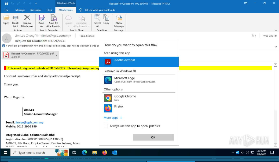Screen dimensions: 279x162
Task: Customize Quick Access Toolbar dropdown
Action: pyautogui.click(x=36, y=3)
